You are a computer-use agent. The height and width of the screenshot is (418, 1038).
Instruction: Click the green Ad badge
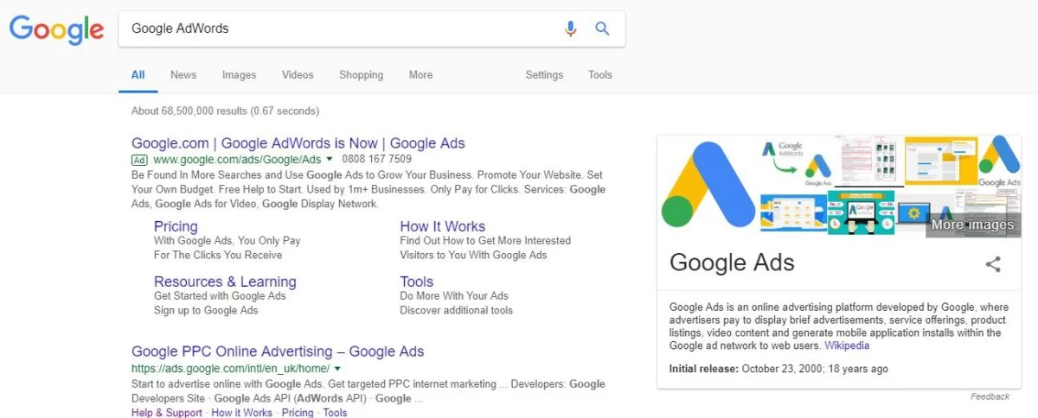point(139,160)
